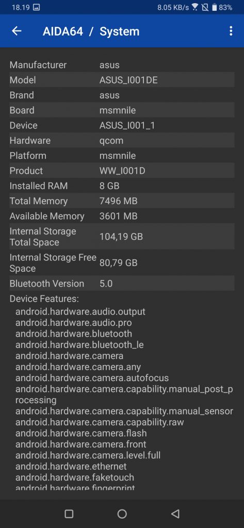244x528 pixels.
Task: Tap the Available Memory 3601 MB row
Action: (x=122, y=216)
